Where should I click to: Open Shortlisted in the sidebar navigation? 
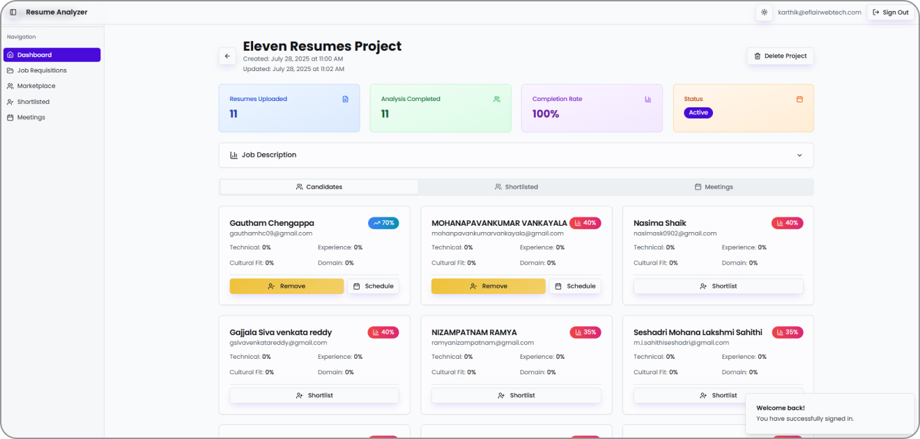pos(52,102)
